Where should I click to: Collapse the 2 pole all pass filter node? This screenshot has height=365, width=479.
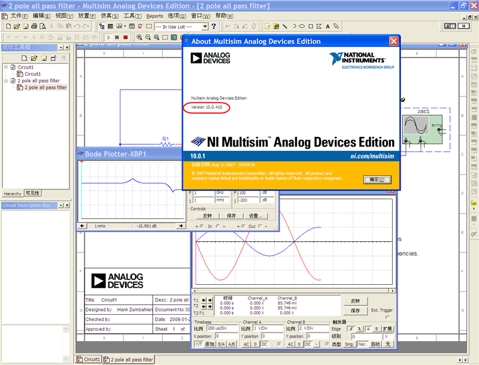(x=6, y=81)
